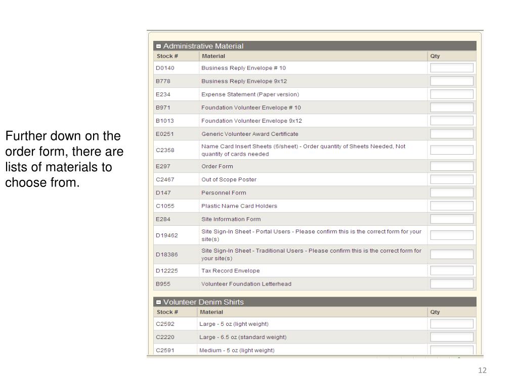Click Qty field for Volunteer Foundation Letterhead
This screenshot has width=518, height=388.
(x=452, y=284)
